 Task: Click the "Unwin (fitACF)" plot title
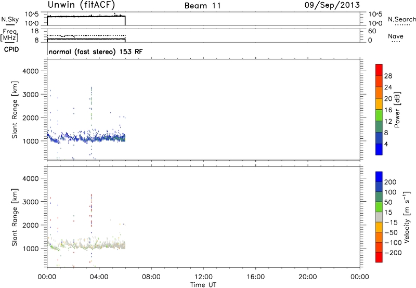[x=81, y=5]
